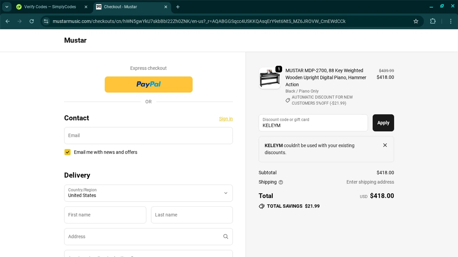The width and height of the screenshot is (458, 257).
Task: Click the address bar URL
Action: [x=199, y=21]
